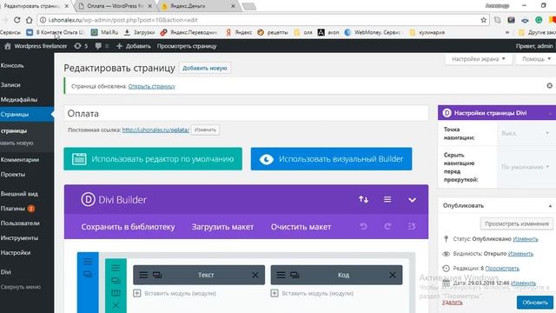Edit the Оплата page title field
The image size is (556, 313).
coord(246,114)
